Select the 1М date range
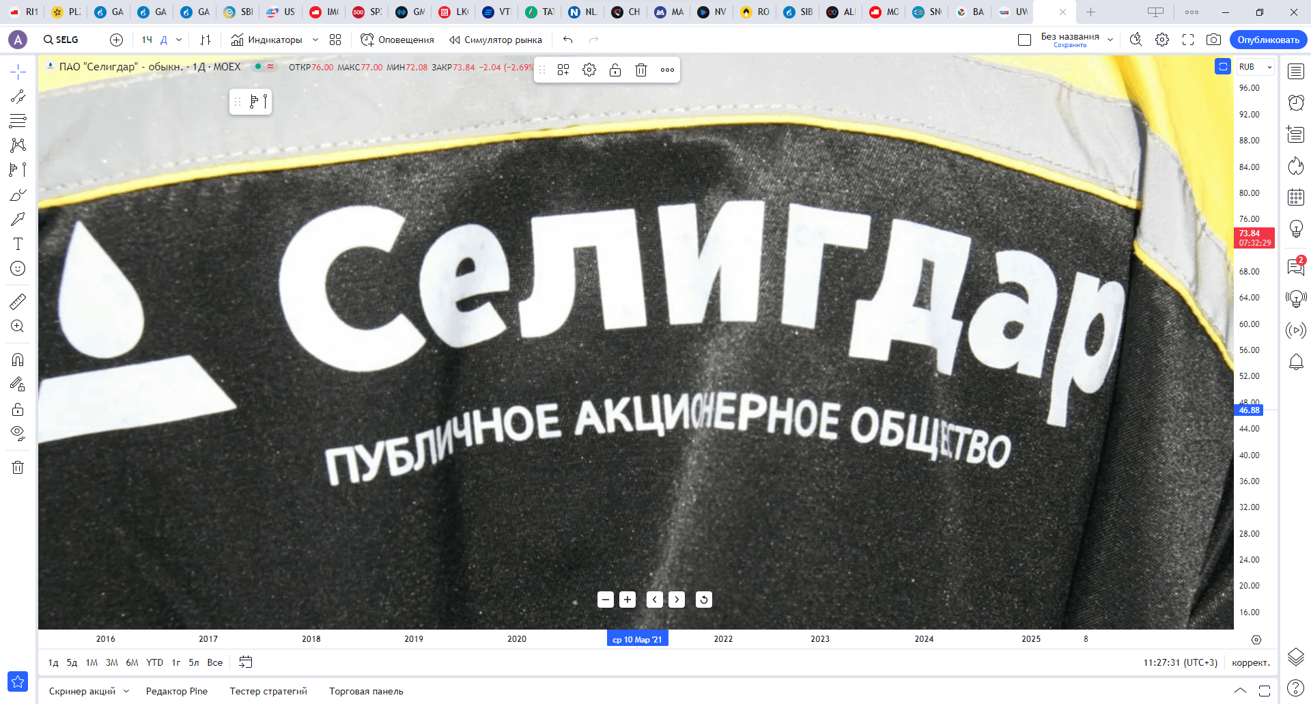Screen dimensions: 1311x704 click(x=92, y=662)
